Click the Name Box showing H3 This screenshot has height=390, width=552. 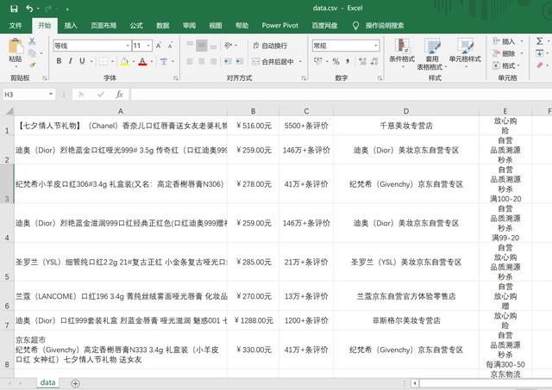[25, 94]
